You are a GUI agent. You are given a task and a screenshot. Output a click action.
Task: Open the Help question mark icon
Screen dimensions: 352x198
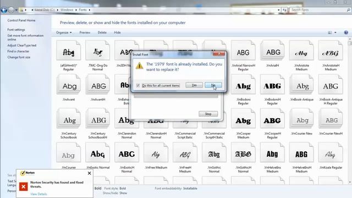[346, 32]
